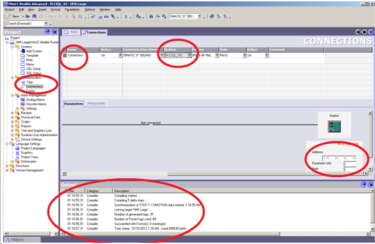Switch to the Area pointer tab
375x244 pixels.
tap(96, 103)
